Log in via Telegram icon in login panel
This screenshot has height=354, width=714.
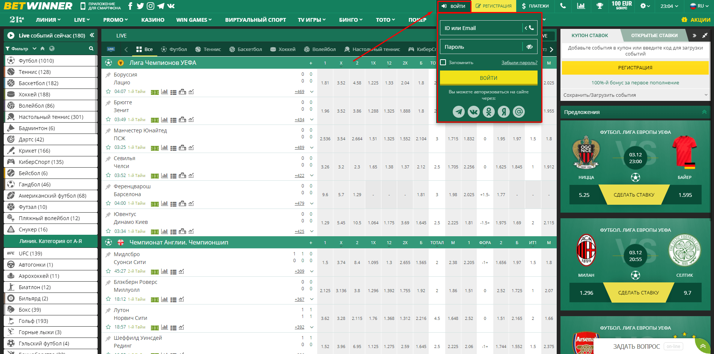point(459,112)
